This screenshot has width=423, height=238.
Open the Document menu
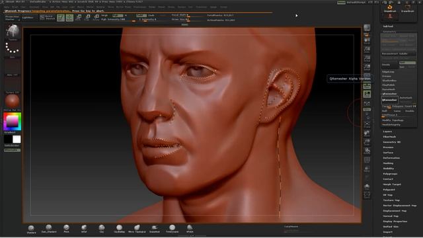[x=34, y=7]
